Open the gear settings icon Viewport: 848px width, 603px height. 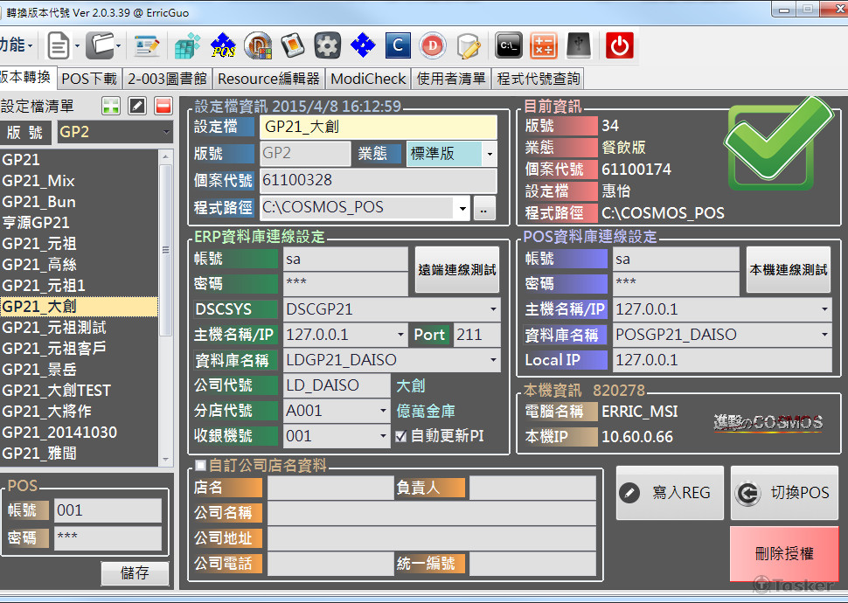327,45
